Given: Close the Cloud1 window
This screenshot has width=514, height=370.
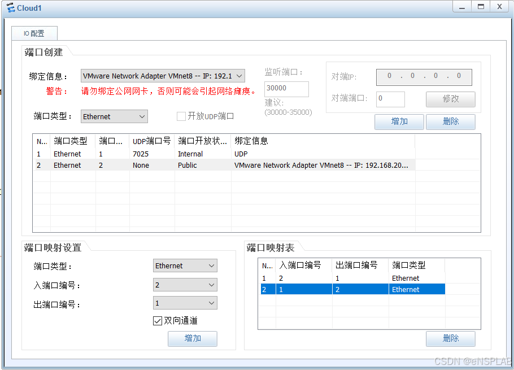Looking at the screenshot, I should coord(499,7).
